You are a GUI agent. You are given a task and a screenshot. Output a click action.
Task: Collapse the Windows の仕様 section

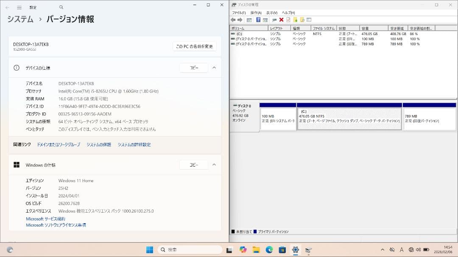coord(214,164)
